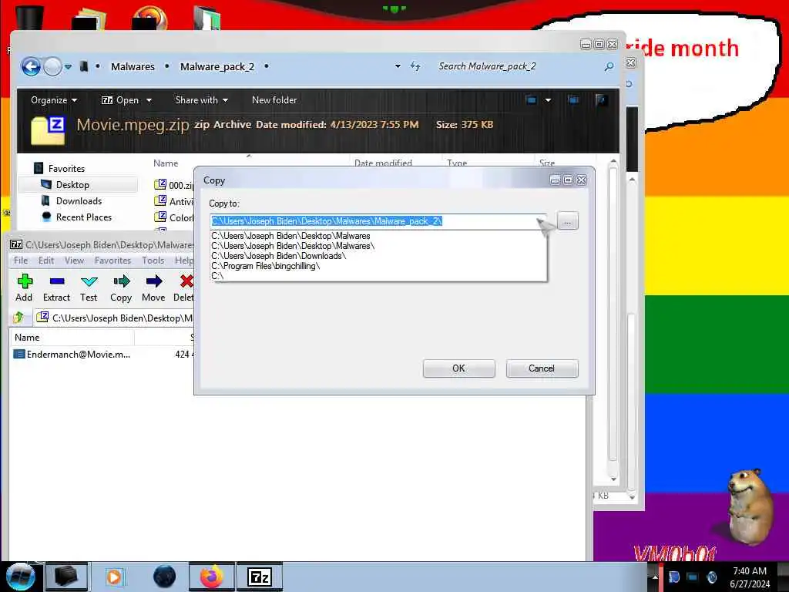Click the Add button in 7-Zip toolbar
The width and height of the screenshot is (789, 592).
click(x=24, y=288)
